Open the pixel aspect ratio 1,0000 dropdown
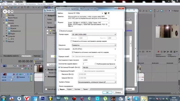 [x=115, y=60]
